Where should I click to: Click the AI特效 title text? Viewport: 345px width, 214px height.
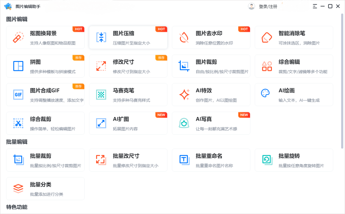[x=204, y=90]
